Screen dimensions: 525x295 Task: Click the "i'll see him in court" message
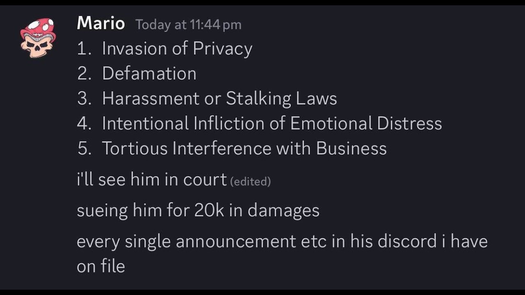tap(152, 179)
